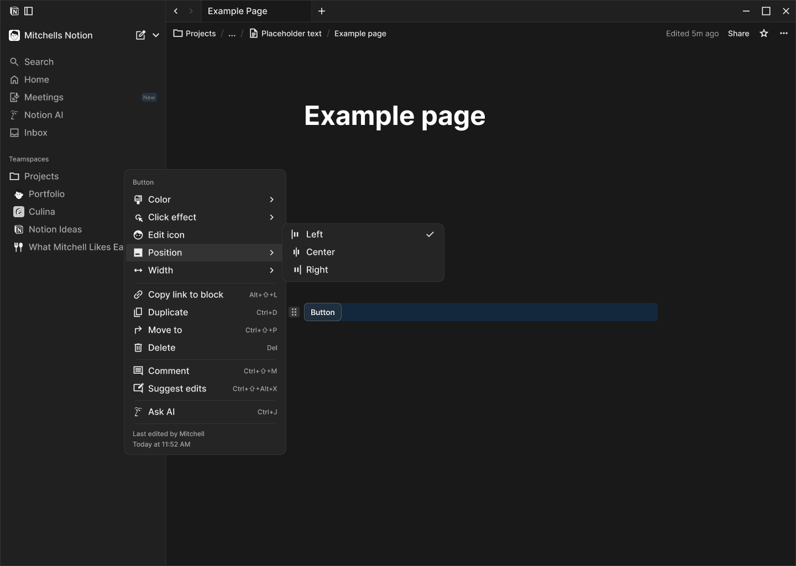Image resolution: width=796 pixels, height=566 pixels.
Task: Open the Projects breadcrumb link
Action: [x=201, y=33]
